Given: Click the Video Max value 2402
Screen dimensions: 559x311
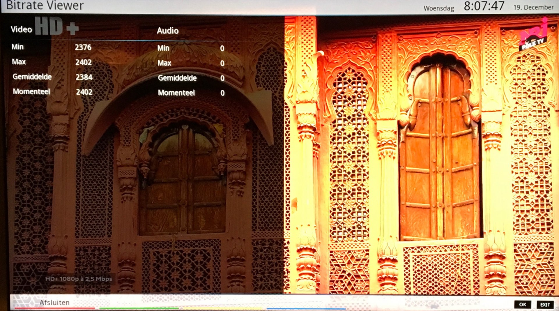Looking at the screenshot, I should [84, 62].
